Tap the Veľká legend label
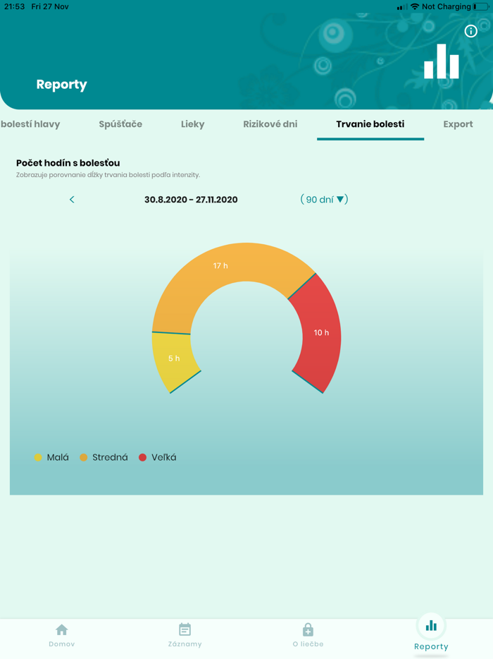This screenshot has width=493, height=659. 164,457
